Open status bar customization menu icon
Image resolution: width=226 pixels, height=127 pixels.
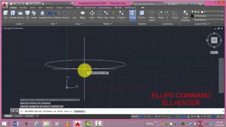(x=222, y=116)
